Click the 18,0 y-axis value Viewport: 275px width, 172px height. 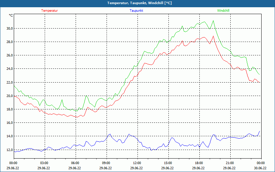click(10, 109)
